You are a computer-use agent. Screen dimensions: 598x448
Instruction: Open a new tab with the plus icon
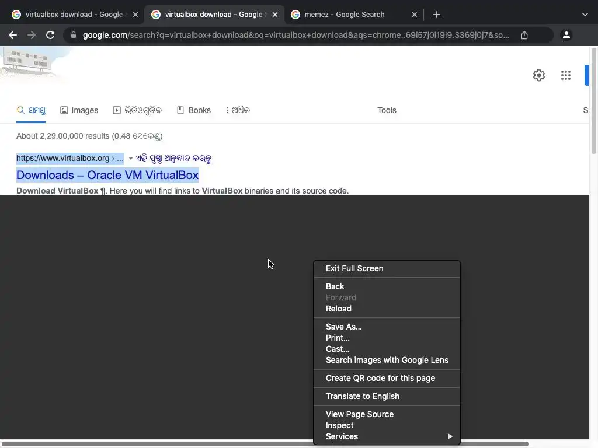437,15
